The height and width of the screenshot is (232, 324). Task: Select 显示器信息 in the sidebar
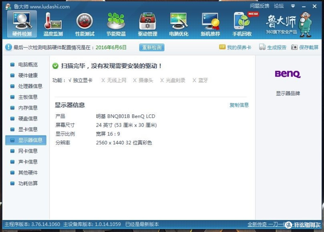[x=25, y=140]
